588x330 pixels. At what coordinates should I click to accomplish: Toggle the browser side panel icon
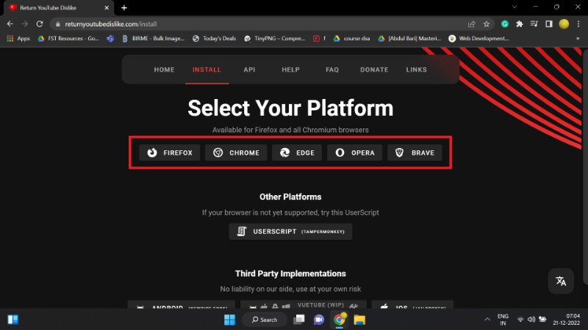click(x=549, y=24)
